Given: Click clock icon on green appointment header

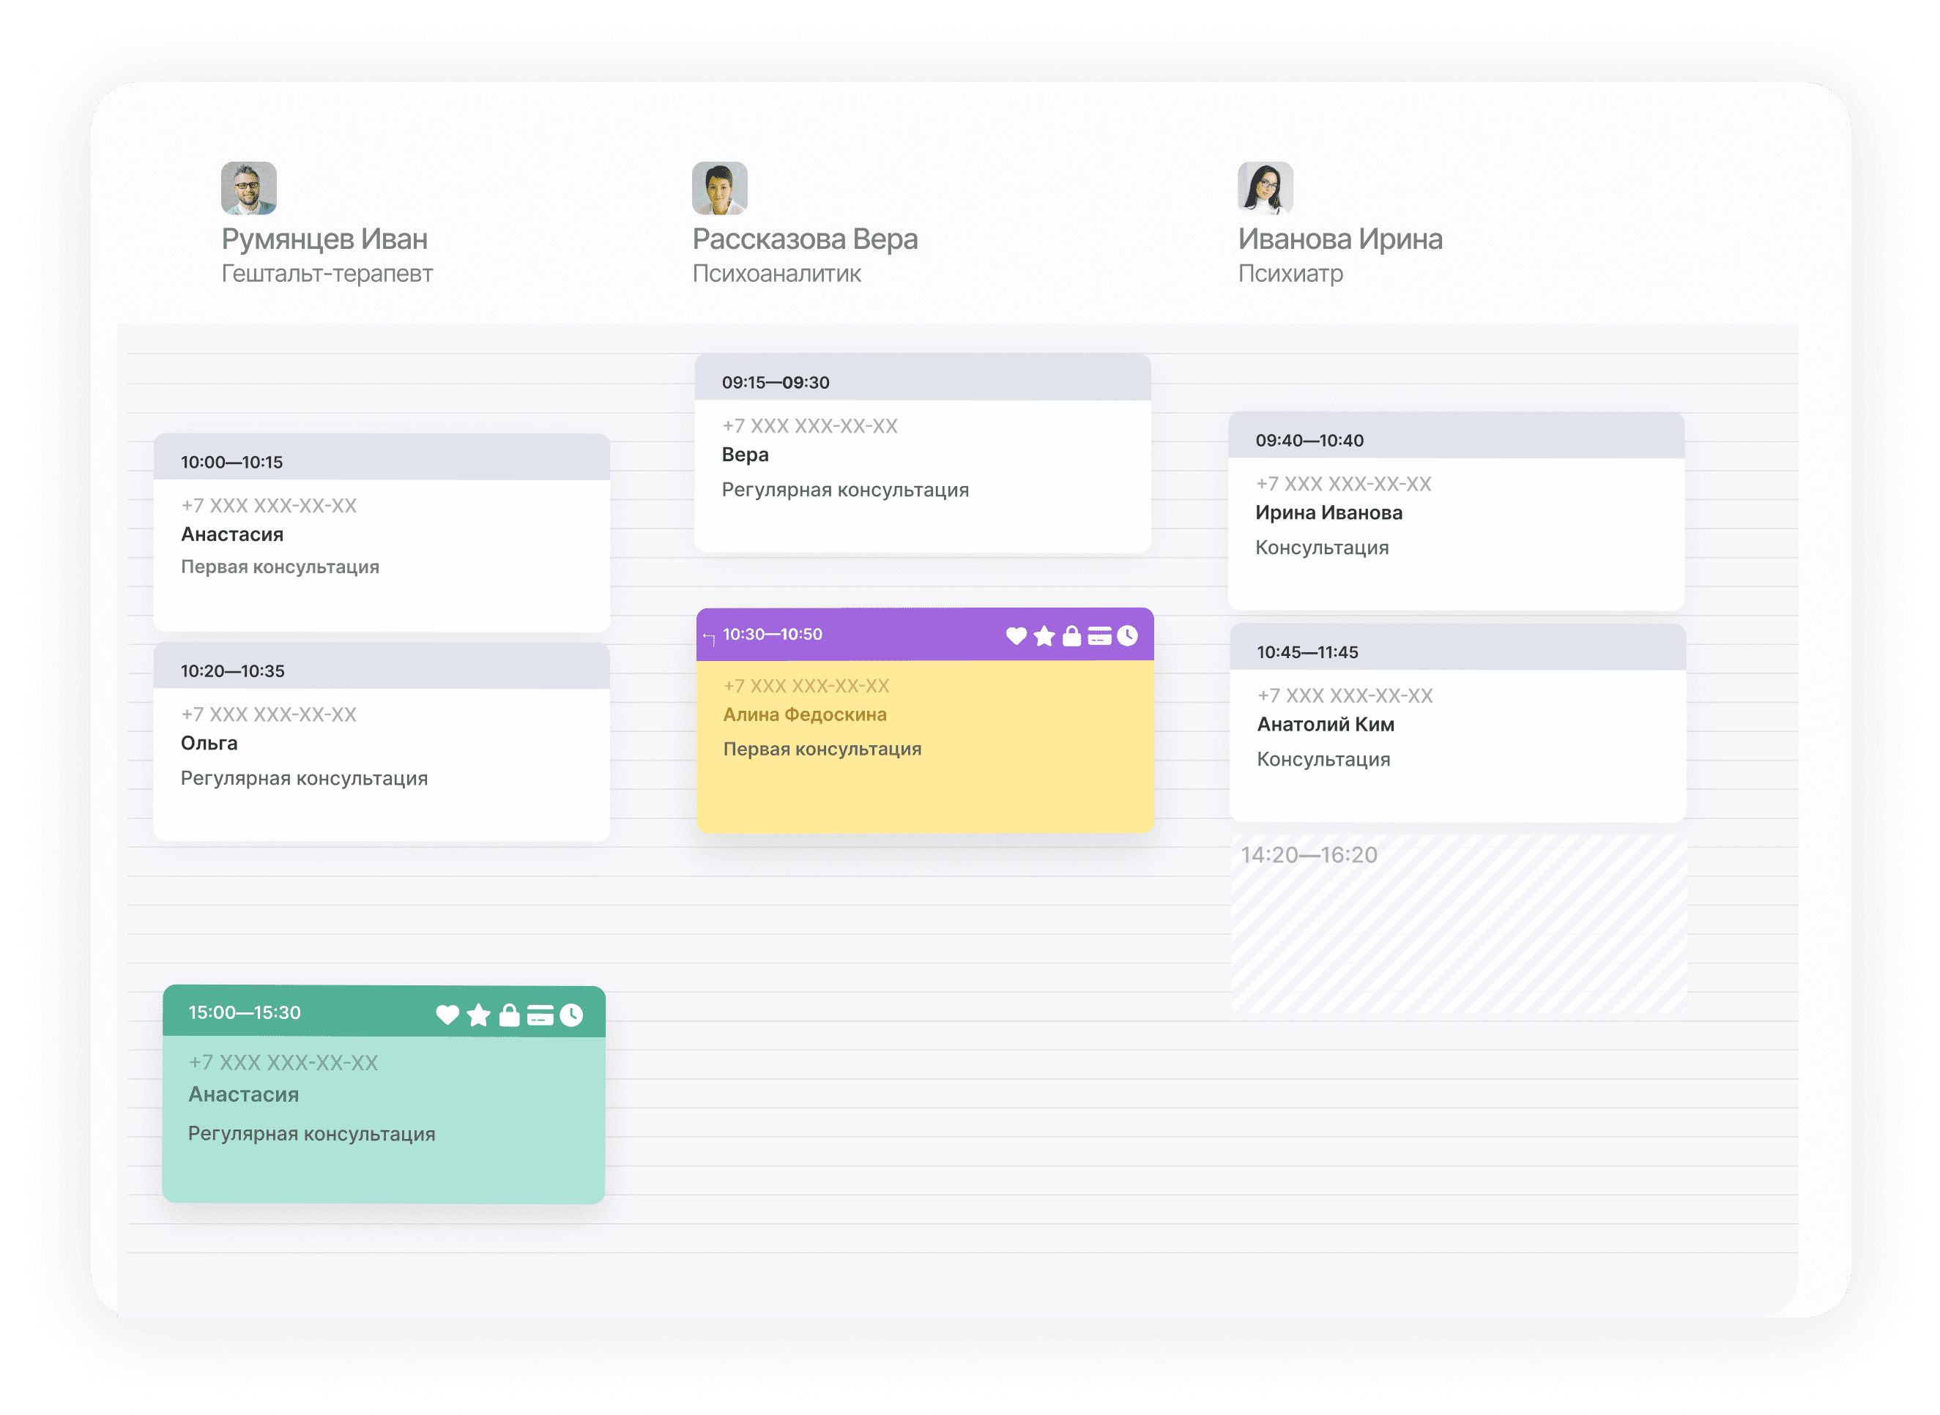Looking at the screenshot, I should 571,1015.
